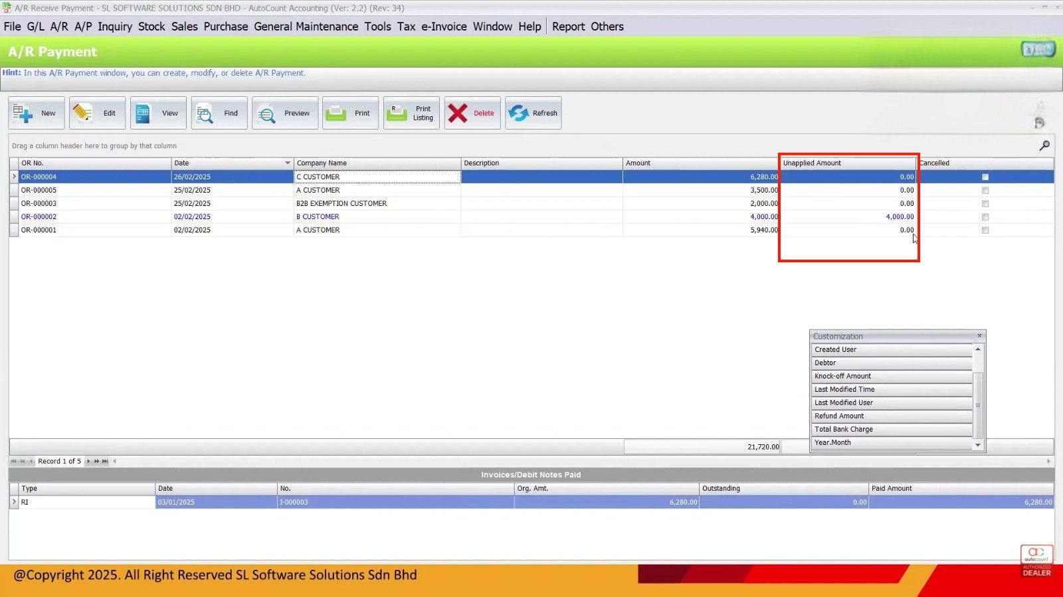Screen dimensions: 1063x597
Task: Open the A/R menu
Action: tap(59, 27)
